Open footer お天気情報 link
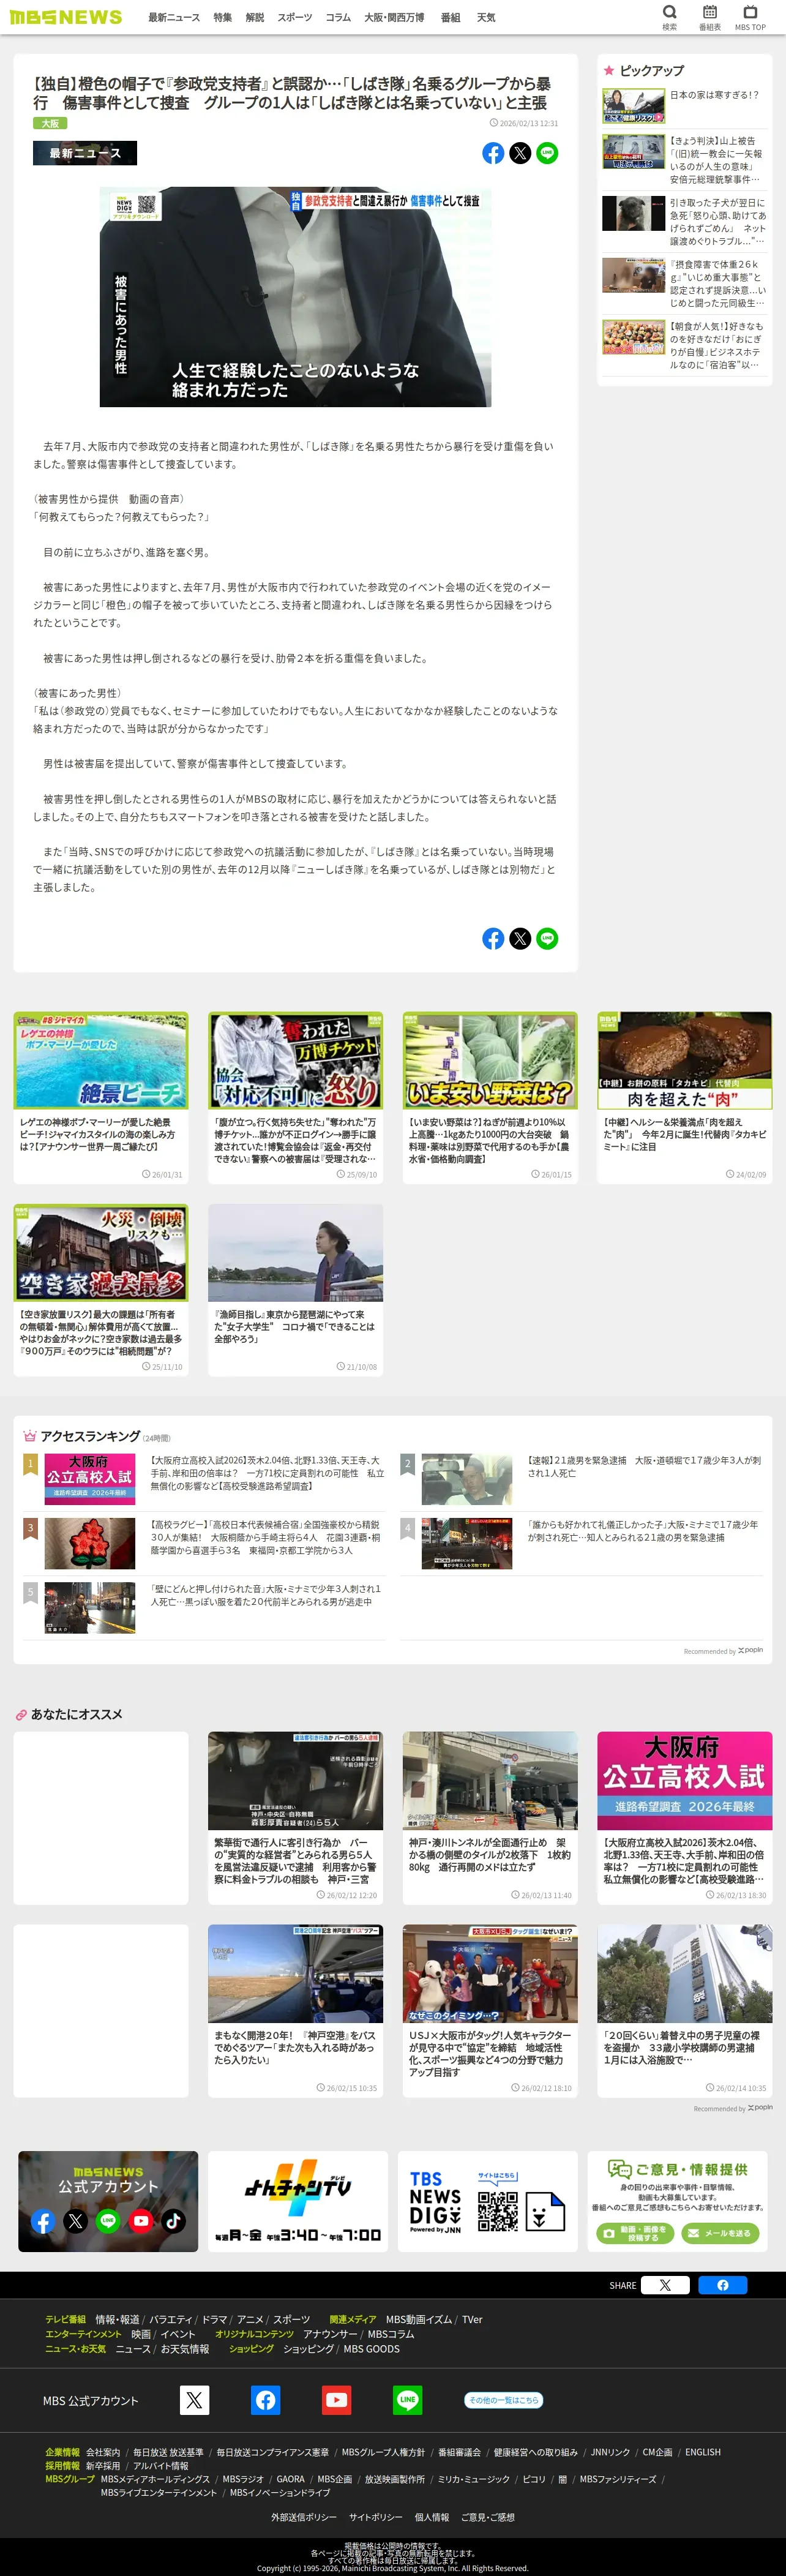786x2576 pixels. [185, 2349]
